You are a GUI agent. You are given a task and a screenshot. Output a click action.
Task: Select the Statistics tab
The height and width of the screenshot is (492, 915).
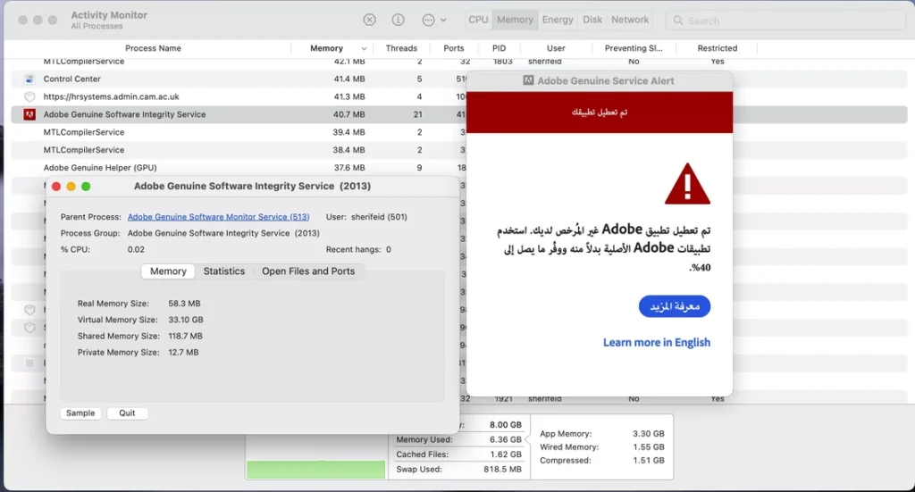pyautogui.click(x=224, y=271)
